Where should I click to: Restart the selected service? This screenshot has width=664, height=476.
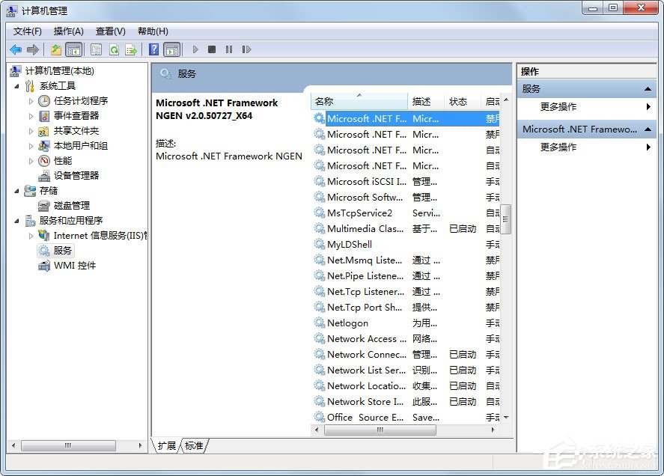pos(248,49)
